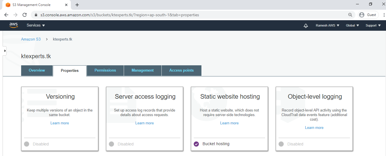Open the Server access logging card title
Viewport: 386px width, 156px height.
click(145, 97)
